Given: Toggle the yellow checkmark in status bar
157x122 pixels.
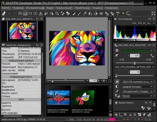Looking at the screenshot, I should pos(124,119).
